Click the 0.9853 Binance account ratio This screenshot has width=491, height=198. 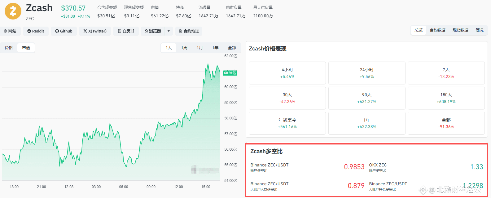point(354,167)
